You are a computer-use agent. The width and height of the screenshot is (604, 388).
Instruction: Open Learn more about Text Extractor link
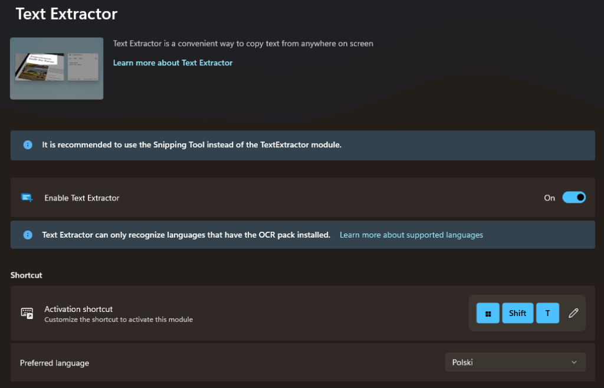click(173, 63)
